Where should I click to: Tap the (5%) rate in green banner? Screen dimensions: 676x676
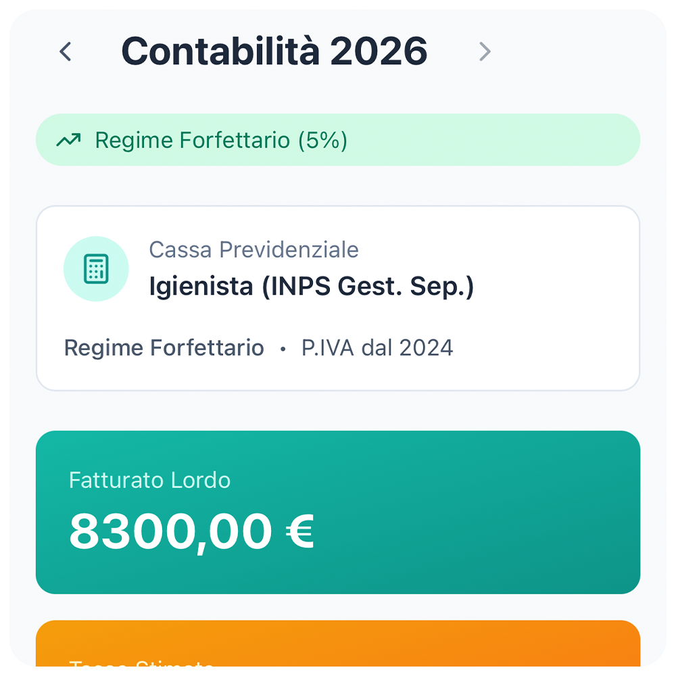pyautogui.click(x=323, y=141)
